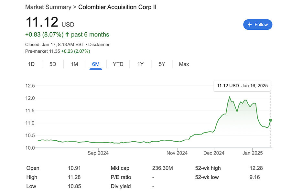Click the highlighted 6M tab
The height and width of the screenshot is (194, 291).
click(x=96, y=64)
